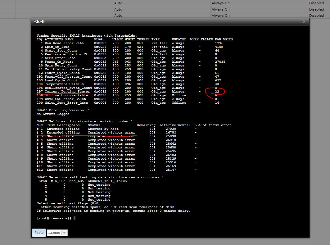Click the RAW_VALUE column header
Screen dimensions: 330x245
[x=224, y=39]
